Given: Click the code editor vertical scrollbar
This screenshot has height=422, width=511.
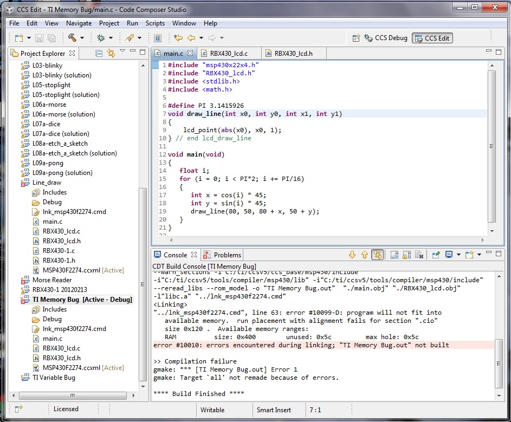Looking at the screenshot, I should tap(492, 146).
